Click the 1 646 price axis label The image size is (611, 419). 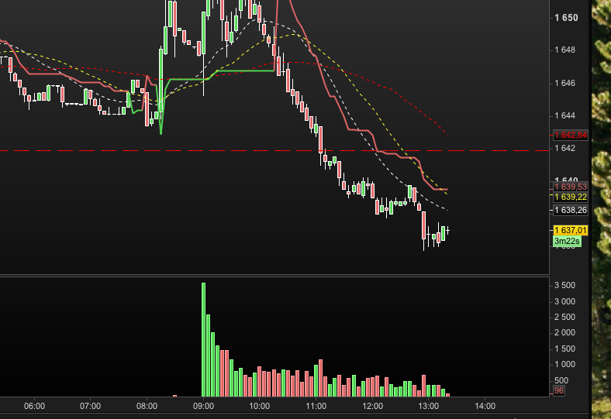[564, 83]
